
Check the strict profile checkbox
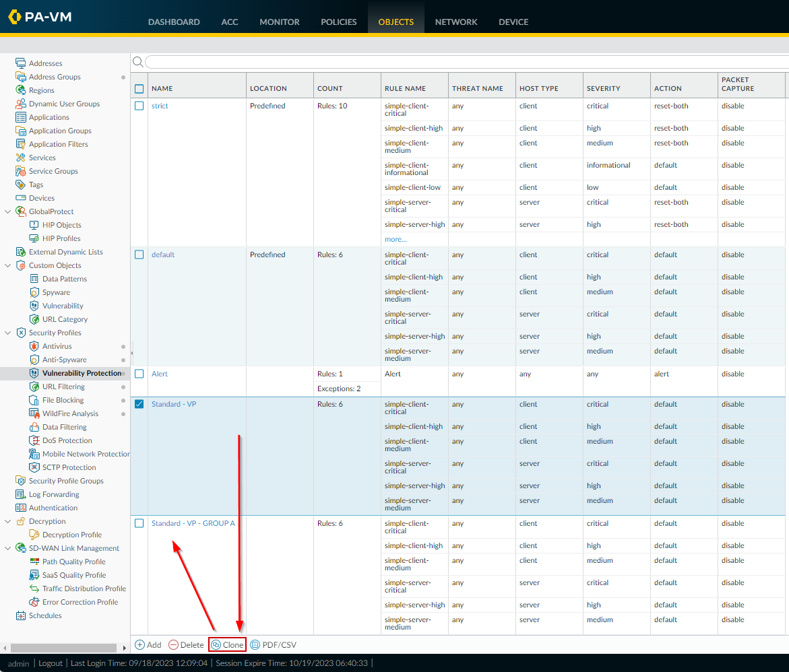point(139,106)
